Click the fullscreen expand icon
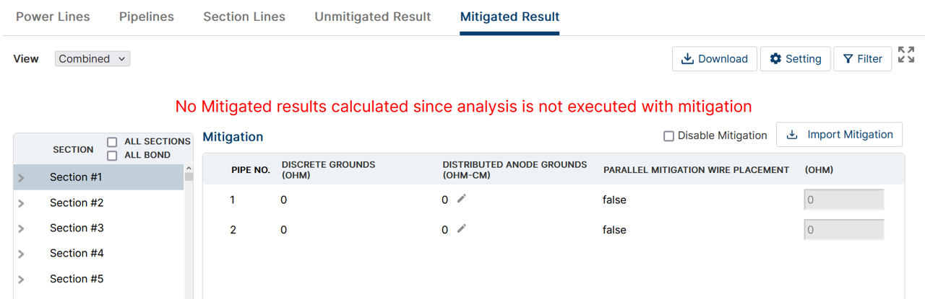Image resolution: width=925 pixels, height=299 pixels. [906, 55]
